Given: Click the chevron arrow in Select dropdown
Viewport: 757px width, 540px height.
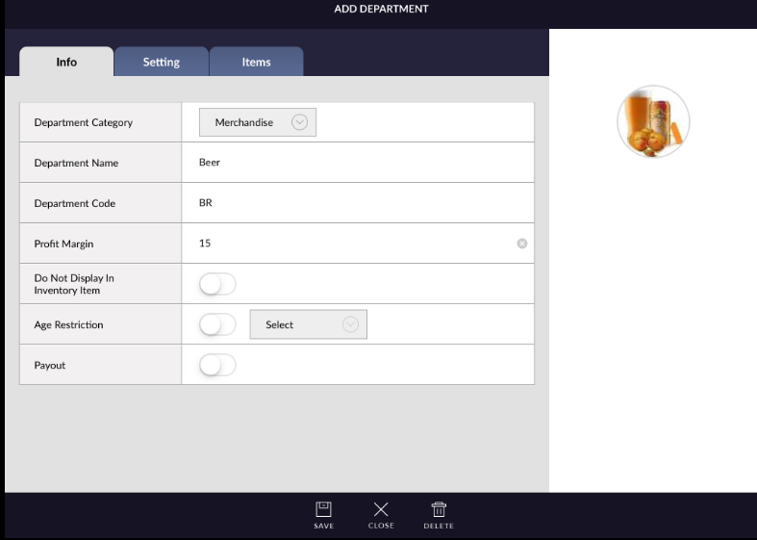Looking at the screenshot, I should [x=350, y=324].
